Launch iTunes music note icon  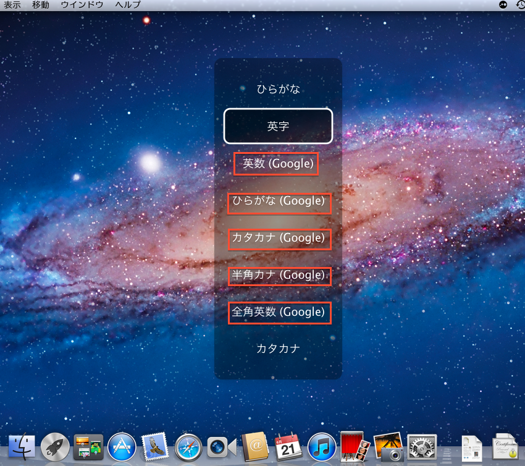322,447
